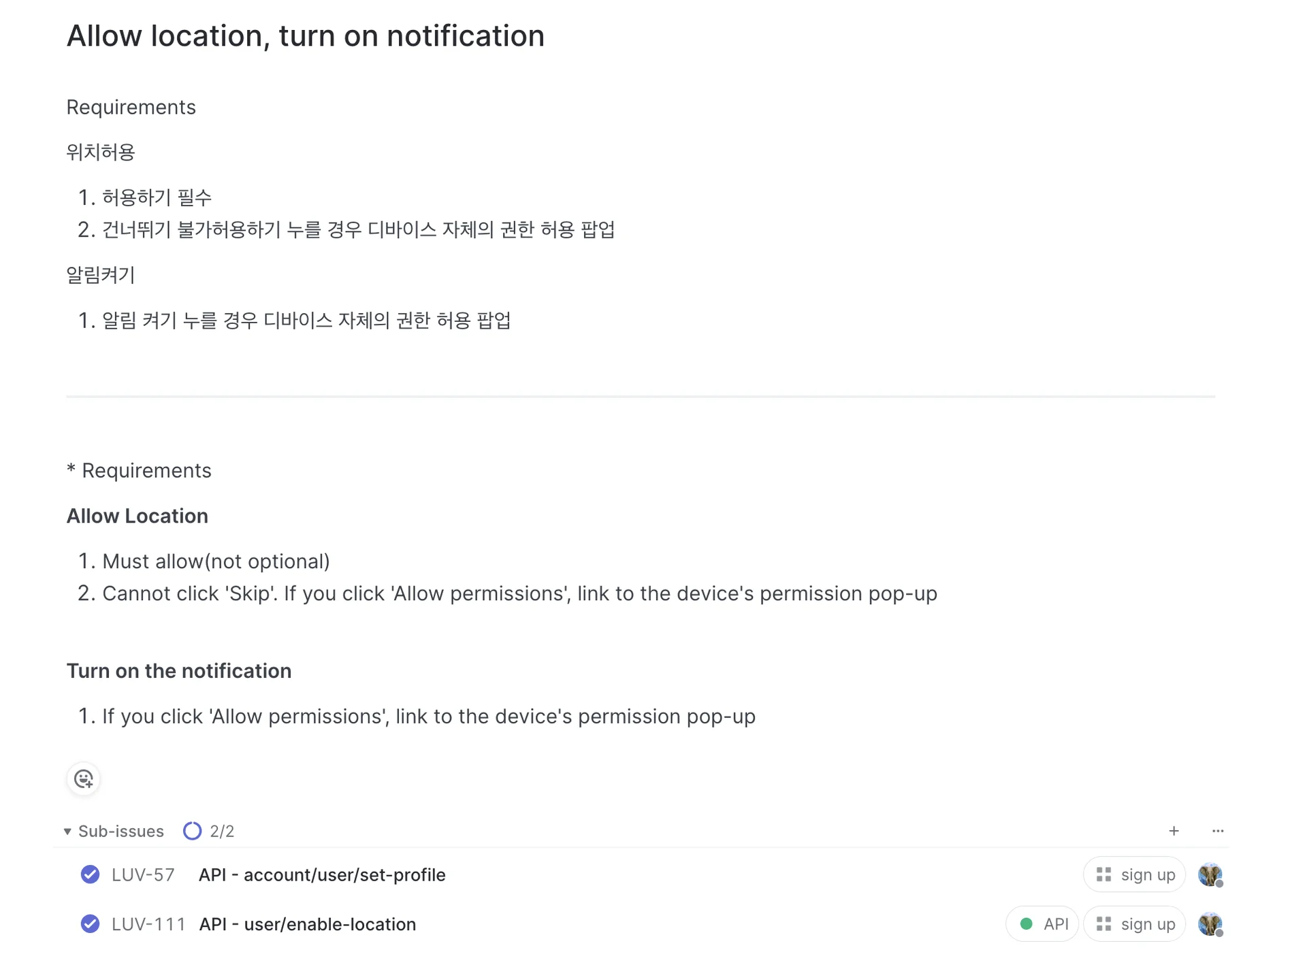
Task: Click the issue title to edit it
Action: (x=306, y=36)
